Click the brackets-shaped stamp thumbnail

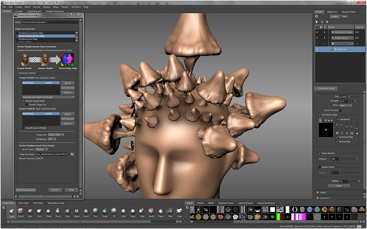(x=295, y=210)
